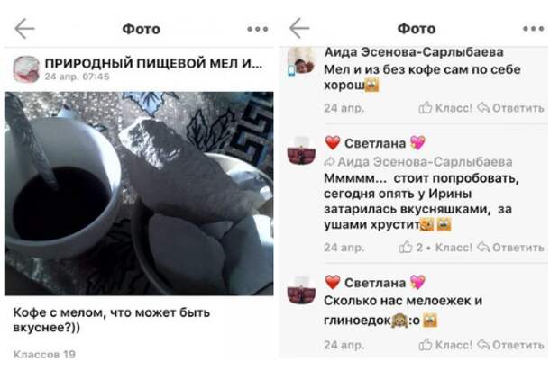Open the Классов 19 likes count
The height and width of the screenshot is (371, 559).
[x=44, y=354]
